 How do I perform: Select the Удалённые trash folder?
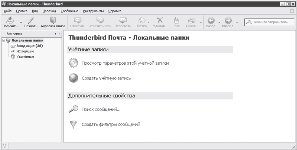(25, 57)
